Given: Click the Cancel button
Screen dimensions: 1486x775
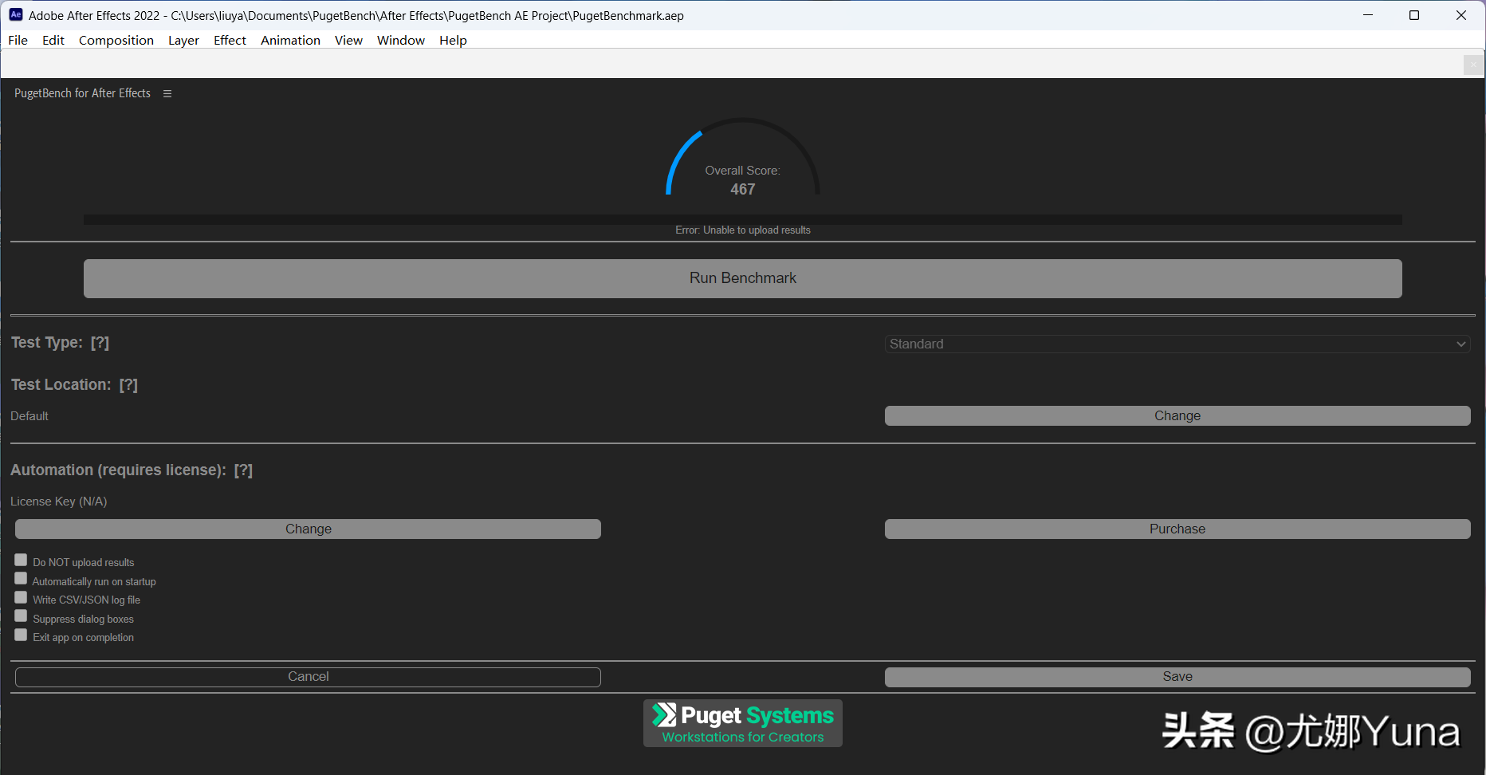Looking at the screenshot, I should (x=308, y=677).
